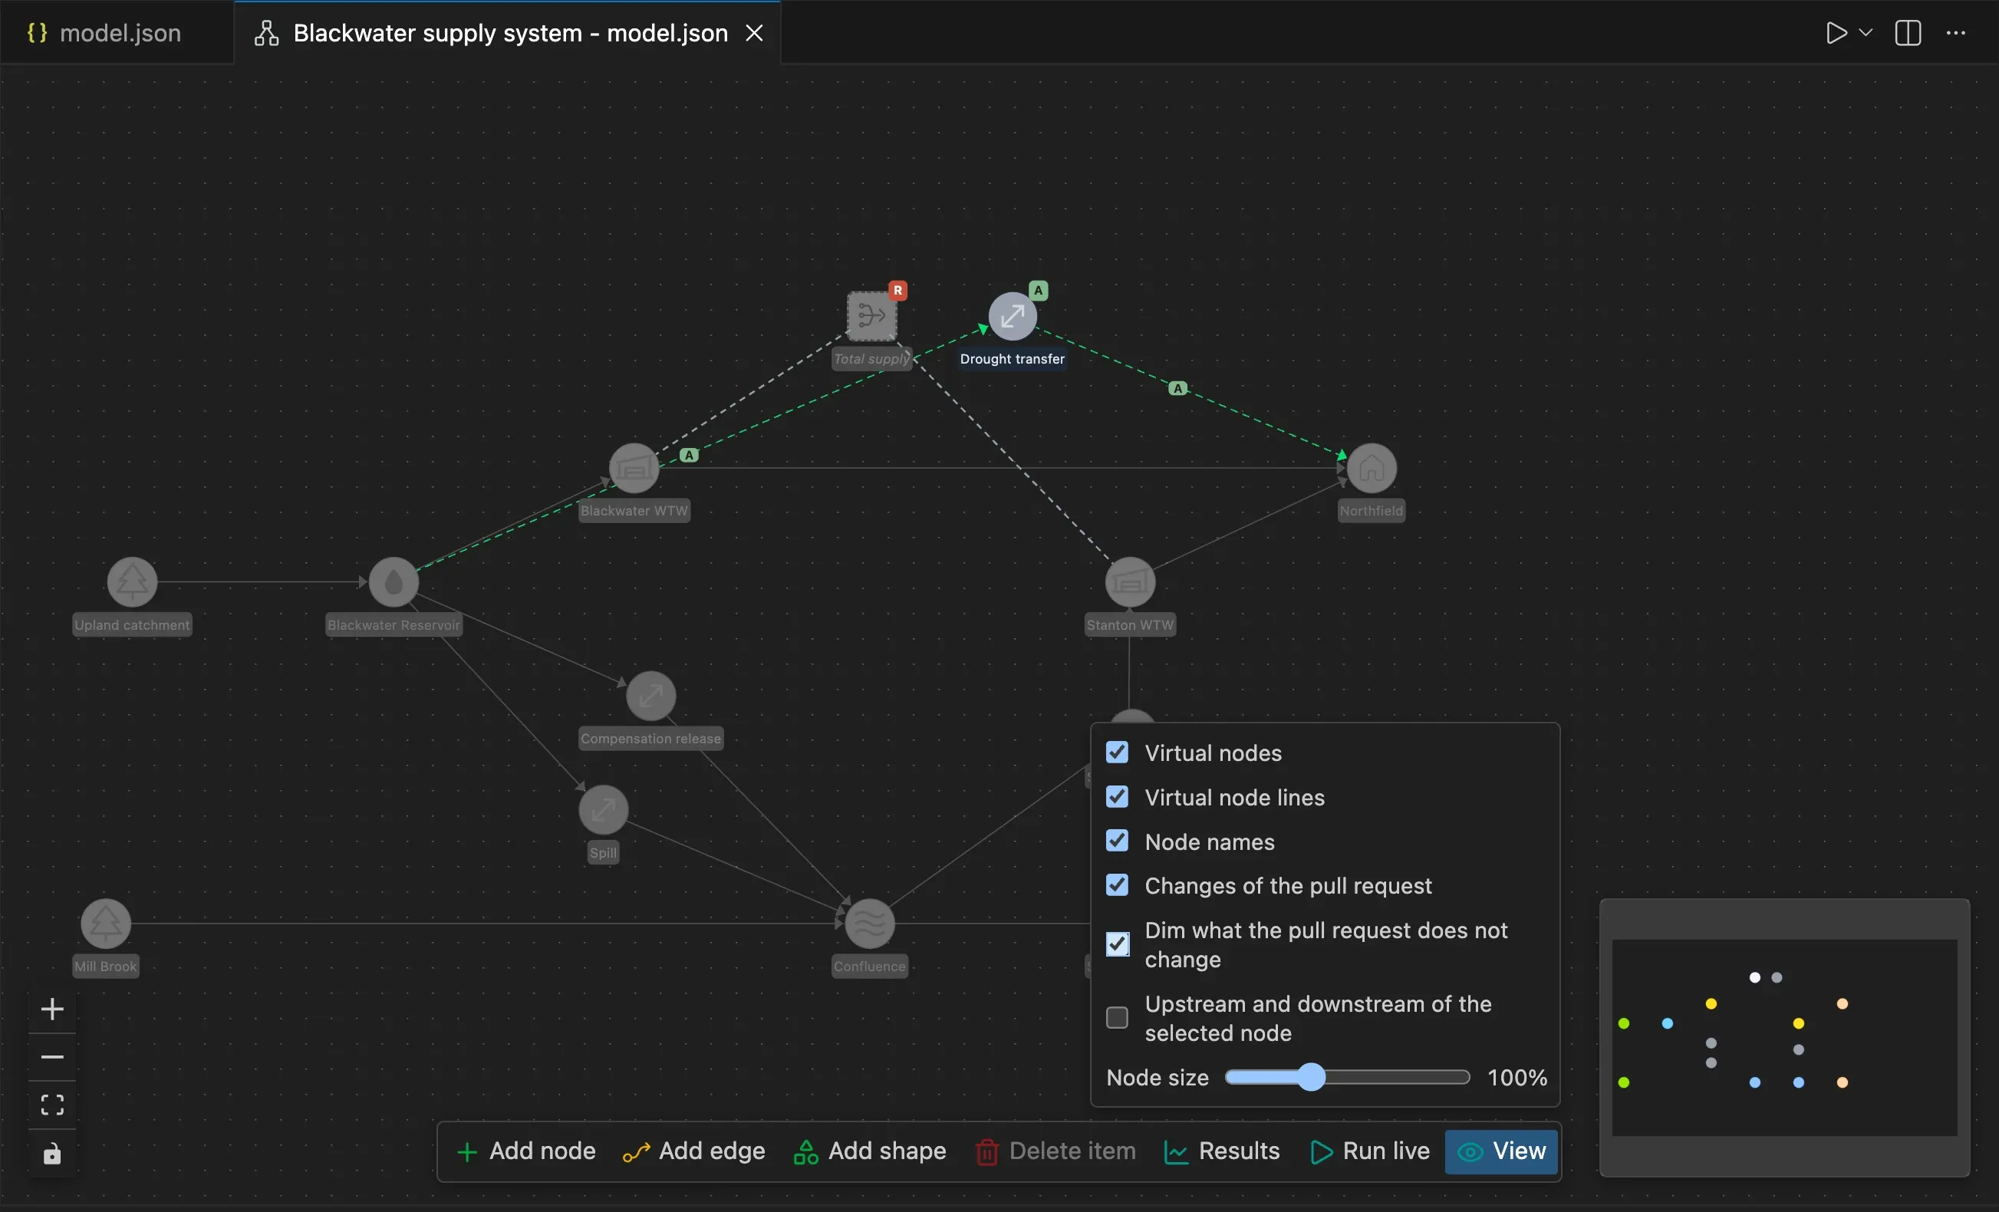Adjust the Node size slider
Viewport: 1999px width, 1212px height.
click(x=1347, y=1079)
